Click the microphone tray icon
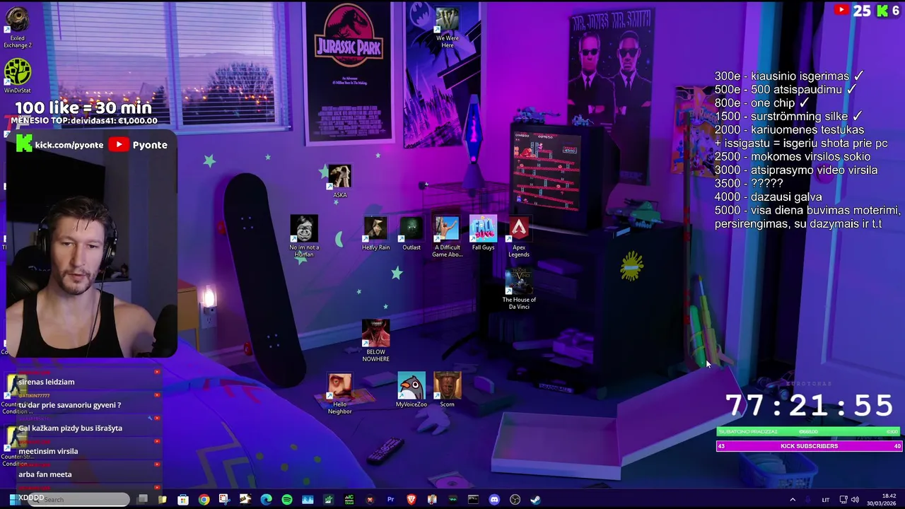 coord(808,500)
